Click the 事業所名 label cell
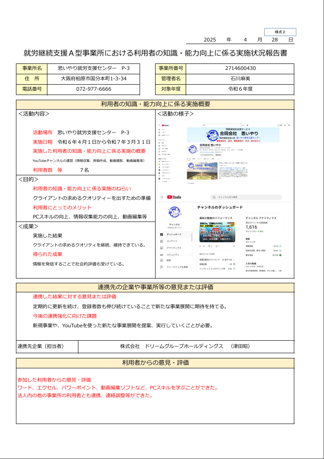 [x=31, y=69]
